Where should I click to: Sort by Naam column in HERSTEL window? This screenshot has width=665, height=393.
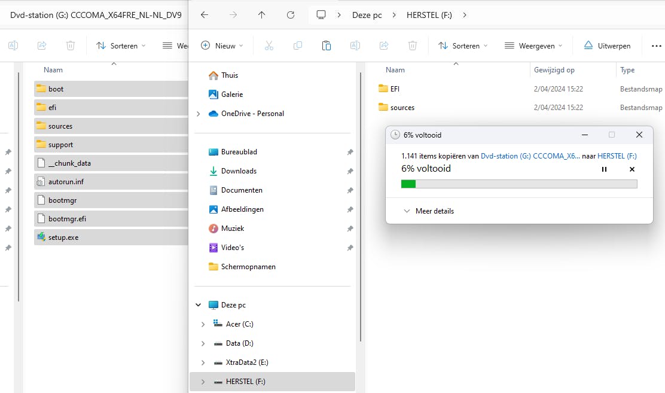coord(395,70)
